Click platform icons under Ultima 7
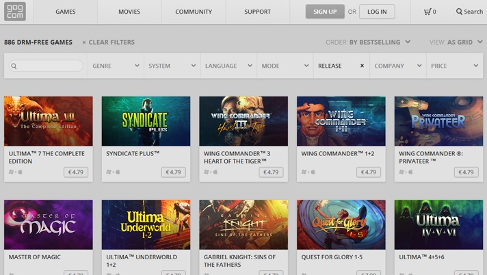The height and width of the screenshot is (275, 487). coord(16,172)
